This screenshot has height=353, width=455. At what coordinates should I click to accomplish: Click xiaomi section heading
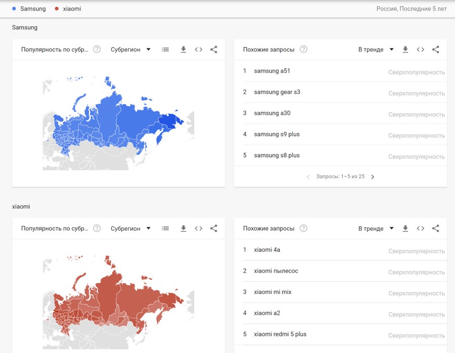pyautogui.click(x=21, y=207)
